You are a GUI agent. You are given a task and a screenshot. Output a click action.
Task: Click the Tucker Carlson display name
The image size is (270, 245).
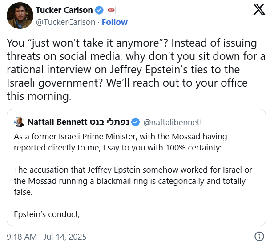coord(64,10)
